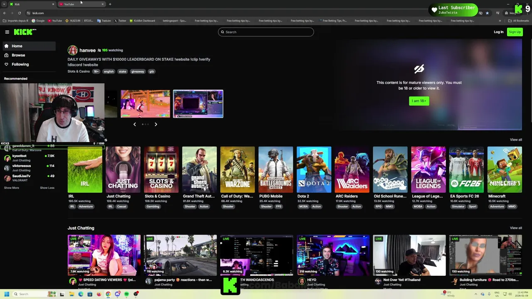Select the pink Fortnite carousel thumbnail
This screenshot has height=299, width=532.
coord(145,104)
